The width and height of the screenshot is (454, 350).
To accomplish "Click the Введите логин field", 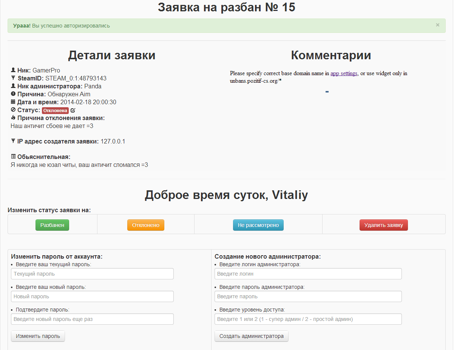I will pos(308,274).
